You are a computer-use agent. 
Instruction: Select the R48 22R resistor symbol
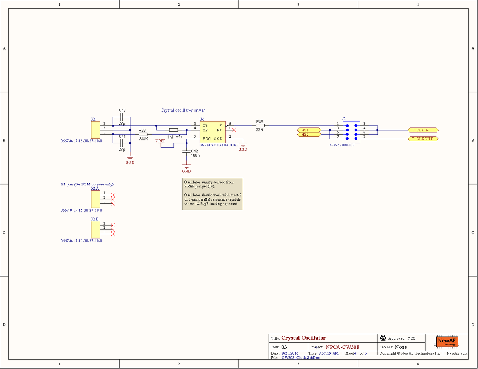(x=260, y=125)
